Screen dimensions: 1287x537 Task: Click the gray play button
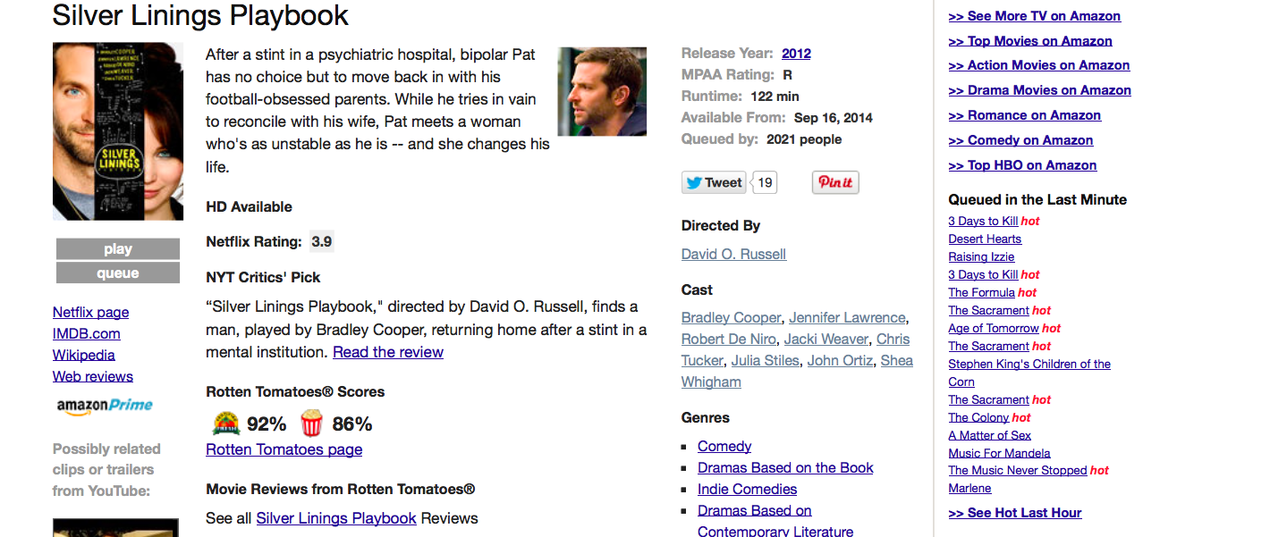(118, 249)
